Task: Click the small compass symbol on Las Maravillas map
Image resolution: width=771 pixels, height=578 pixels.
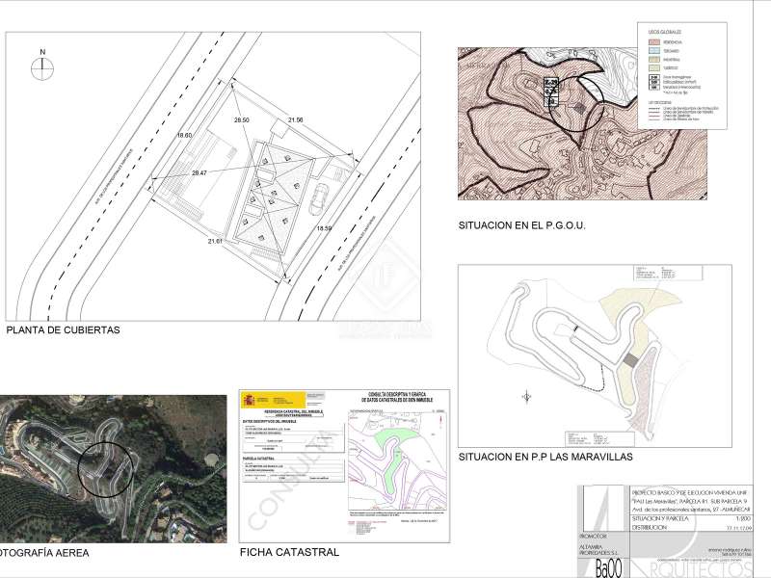Action: (x=526, y=395)
